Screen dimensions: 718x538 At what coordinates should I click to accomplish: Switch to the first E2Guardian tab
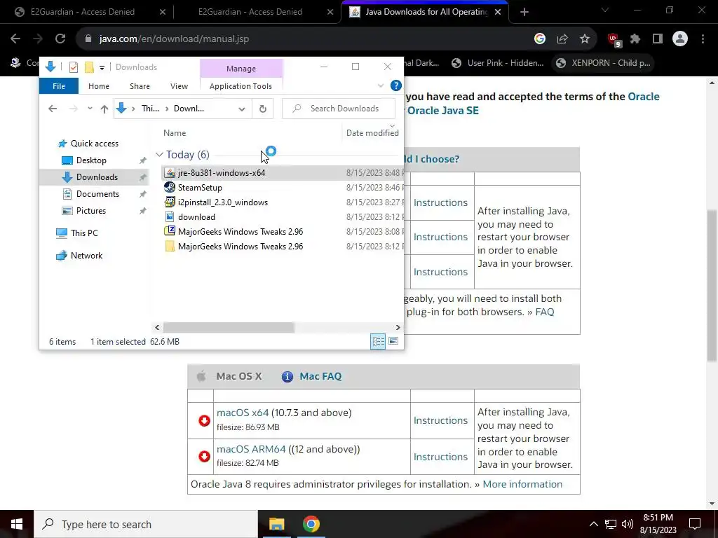(x=83, y=12)
